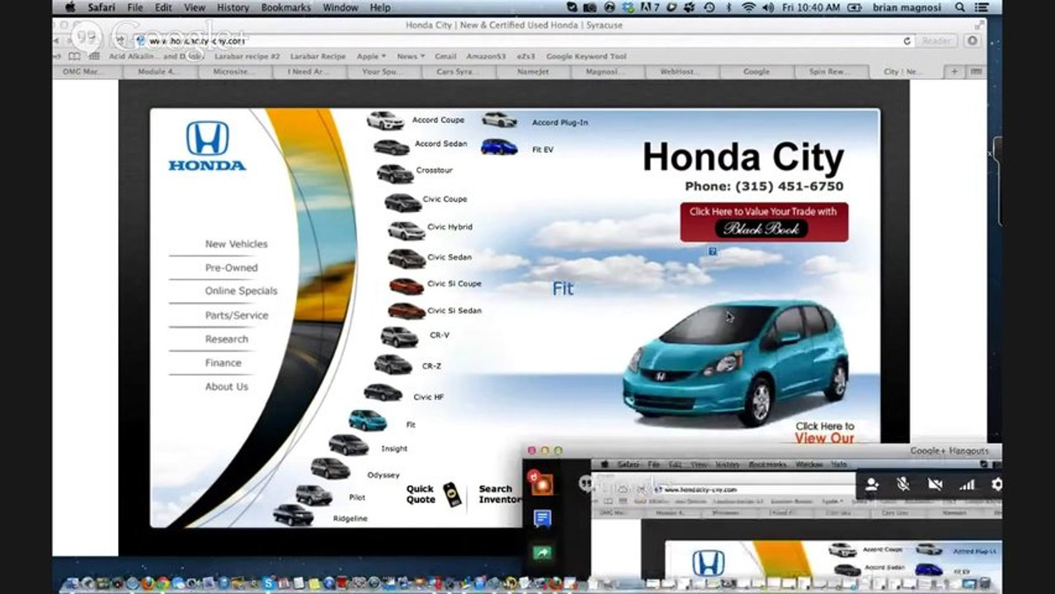The height and width of the screenshot is (594, 1055).
Task: Go to the Finance page
Action: [223, 363]
